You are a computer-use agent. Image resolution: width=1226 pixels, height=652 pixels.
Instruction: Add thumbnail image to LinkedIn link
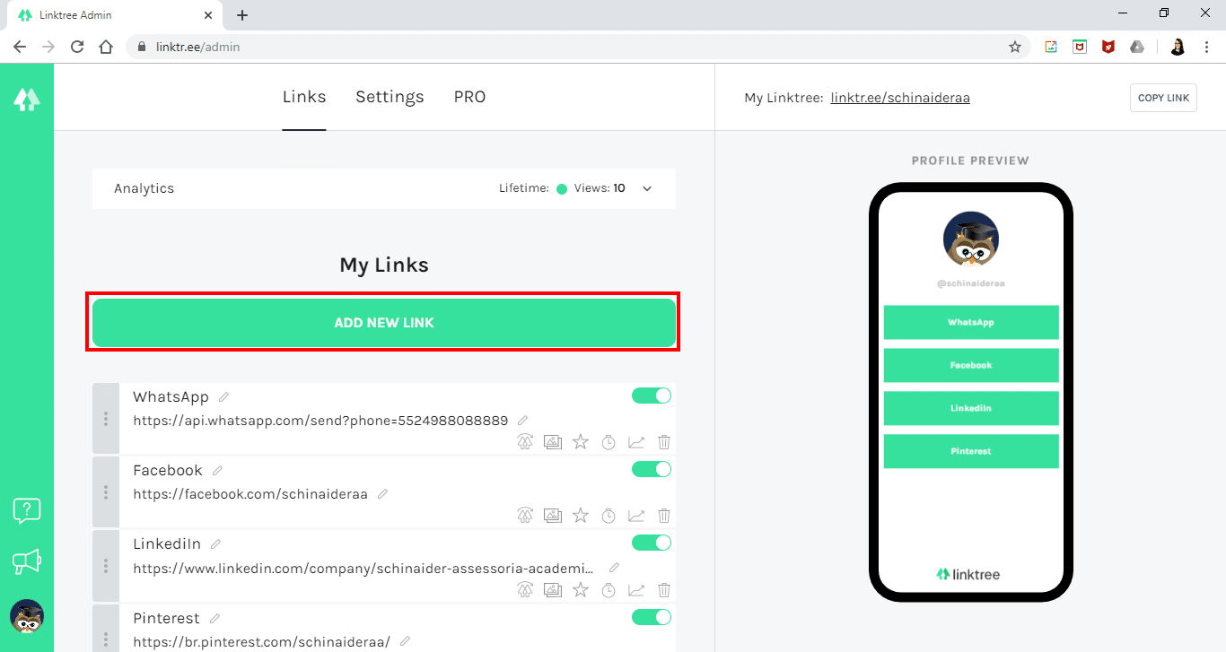553,589
